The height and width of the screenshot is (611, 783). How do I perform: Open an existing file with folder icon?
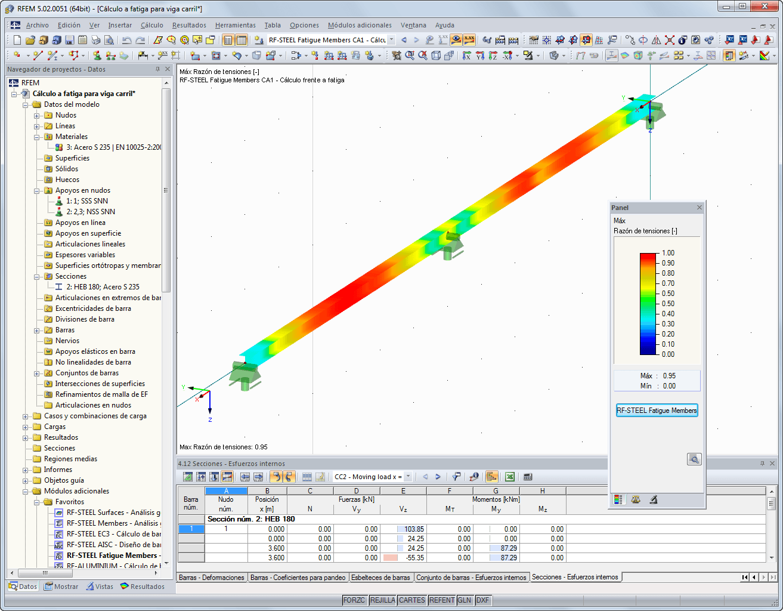tap(30, 40)
